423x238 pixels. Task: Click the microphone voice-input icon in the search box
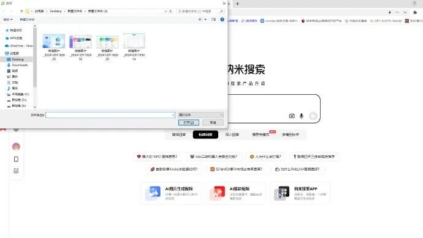coord(302,116)
